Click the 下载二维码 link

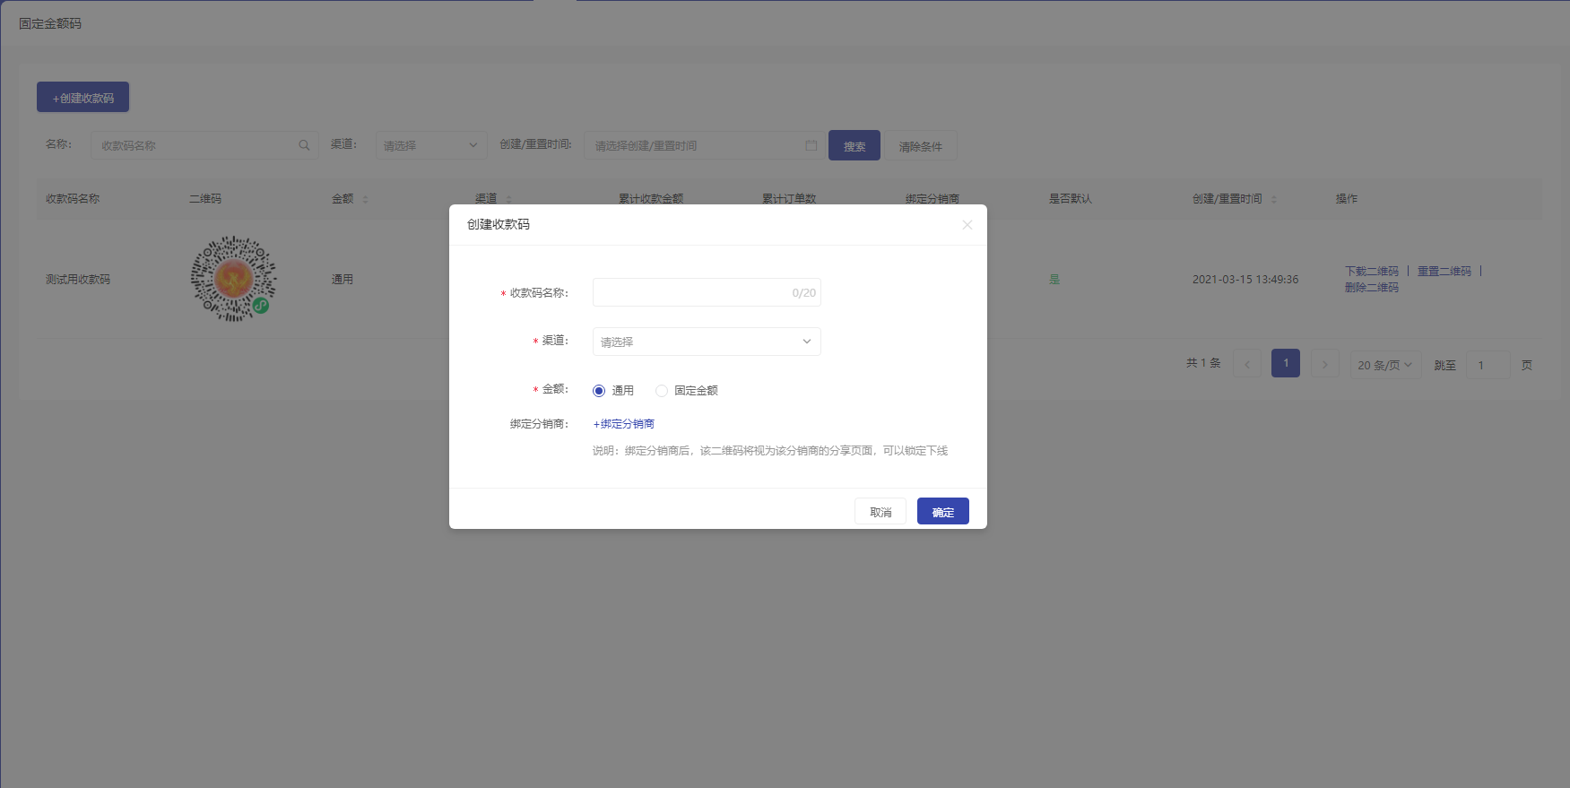[x=1372, y=271]
